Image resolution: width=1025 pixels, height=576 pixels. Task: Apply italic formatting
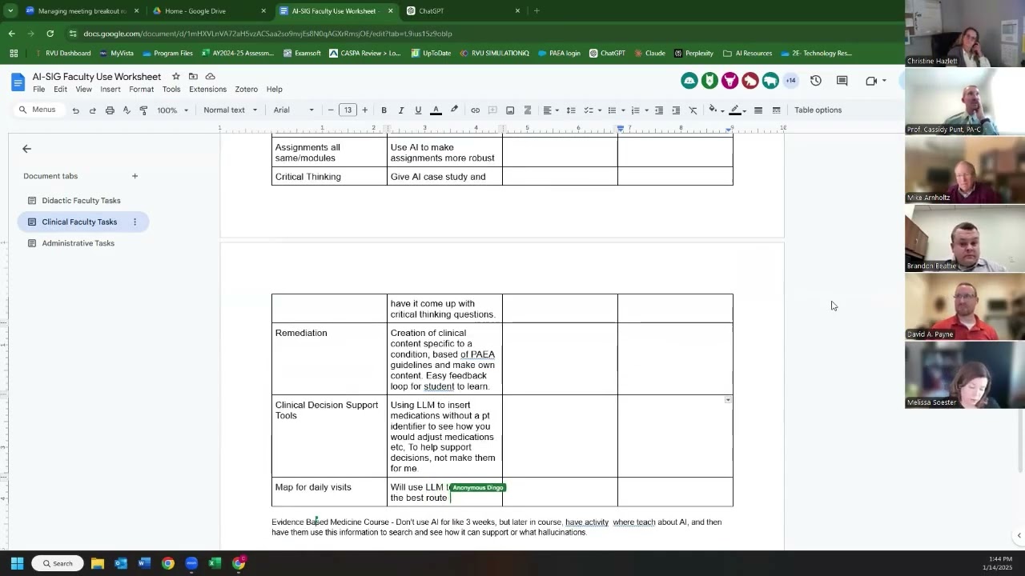click(400, 110)
